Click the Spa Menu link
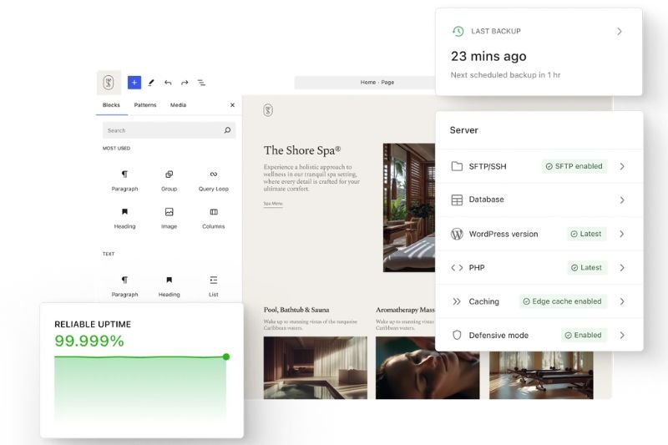668x445 pixels. [x=273, y=204]
